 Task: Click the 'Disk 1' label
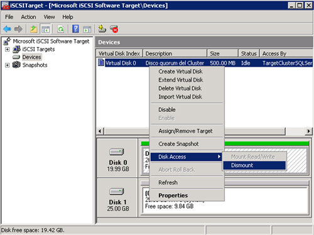tap(117, 202)
